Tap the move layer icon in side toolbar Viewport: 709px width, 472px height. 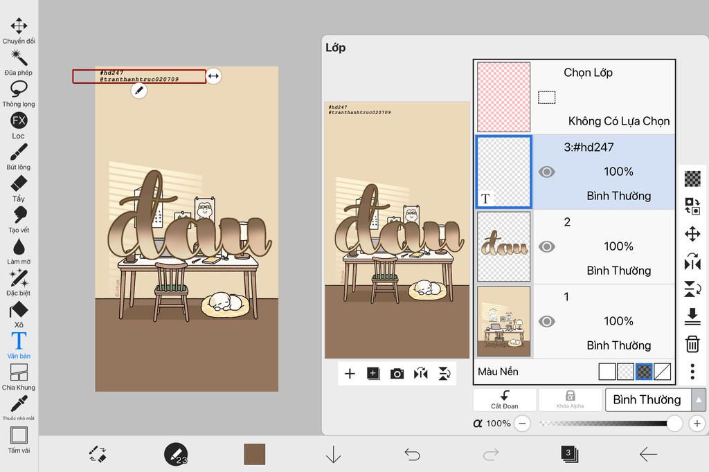click(x=692, y=234)
